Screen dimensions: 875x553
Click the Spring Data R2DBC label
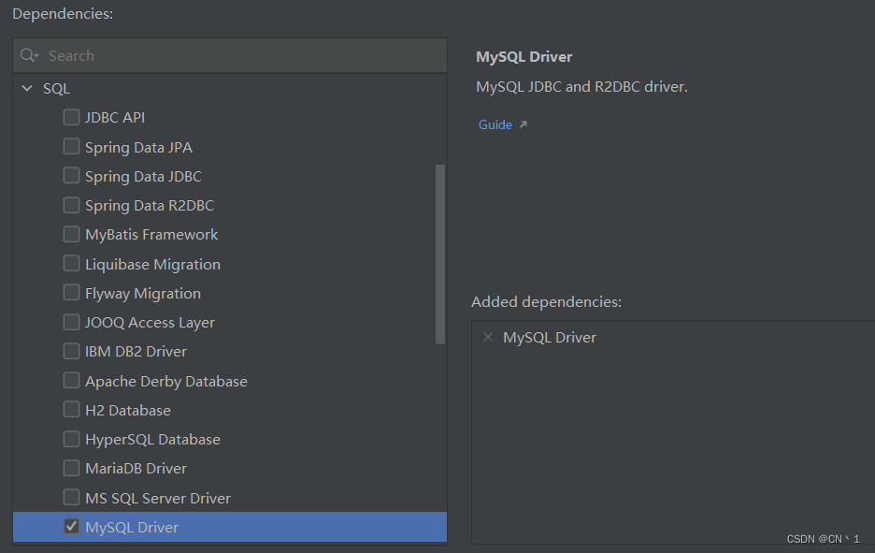point(150,206)
